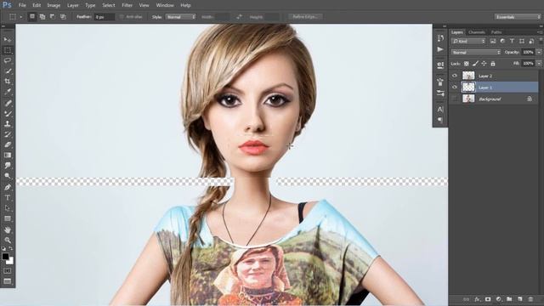Open the Image menu
The image size is (544, 306).
coord(54,5)
